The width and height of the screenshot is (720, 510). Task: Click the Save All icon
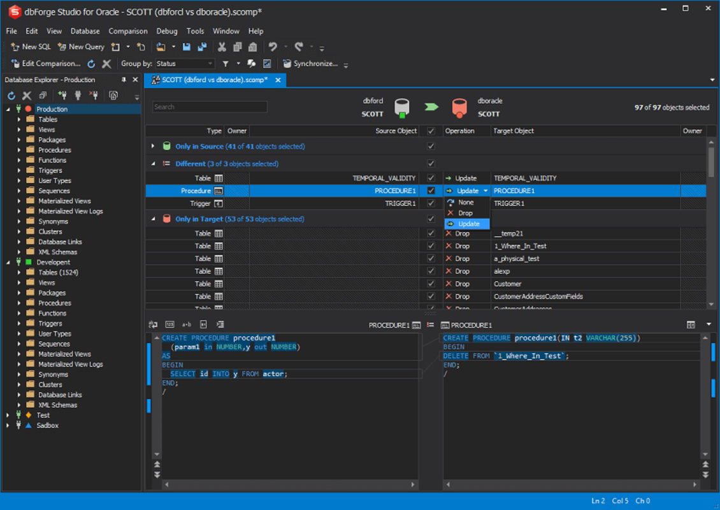tap(202, 47)
